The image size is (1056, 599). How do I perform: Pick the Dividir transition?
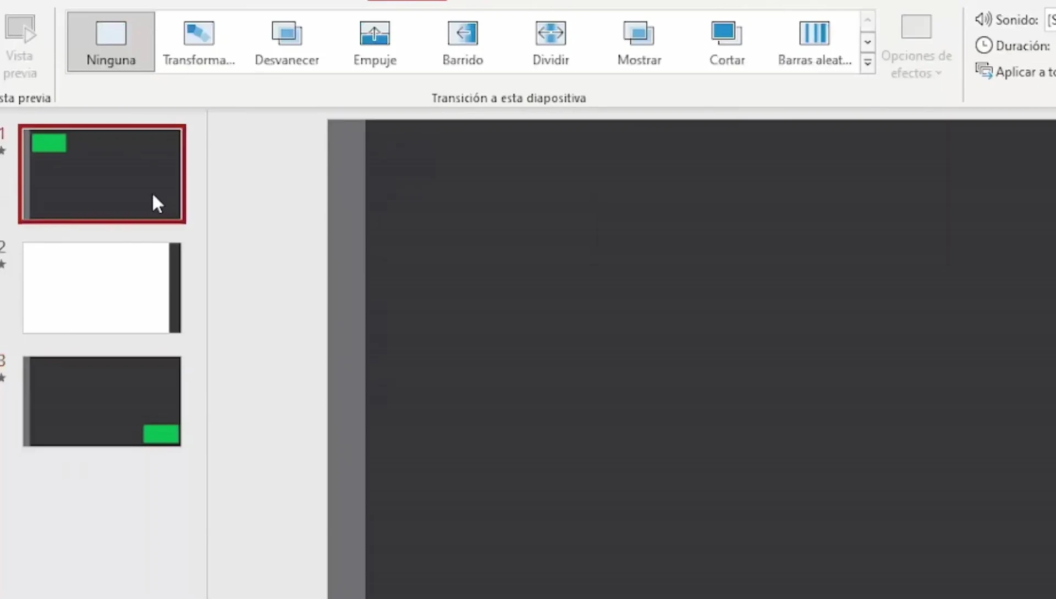[551, 42]
